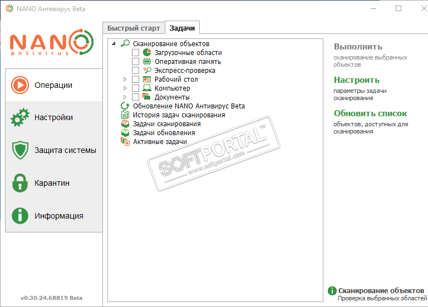This screenshot has width=428, height=307.
Task: Go to Защита системы section
Action: coord(54,150)
